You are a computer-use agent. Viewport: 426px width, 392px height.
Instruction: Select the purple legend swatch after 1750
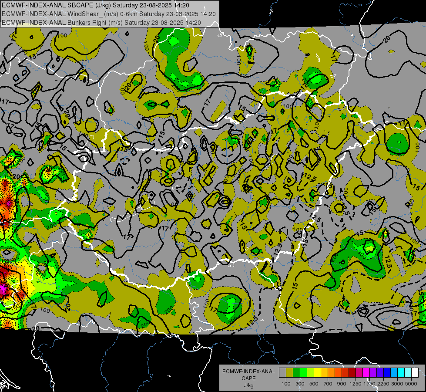point(373,372)
